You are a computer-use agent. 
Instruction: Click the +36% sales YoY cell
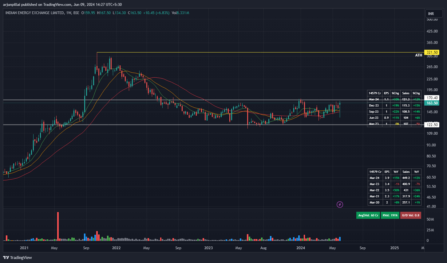pyautogui.click(x=417, y=190)
